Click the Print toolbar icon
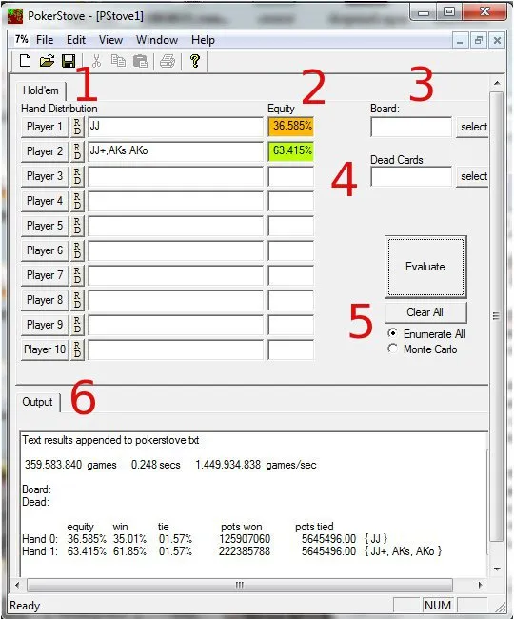The width and height of the screenshot is (514, 619). click(168, 61)
